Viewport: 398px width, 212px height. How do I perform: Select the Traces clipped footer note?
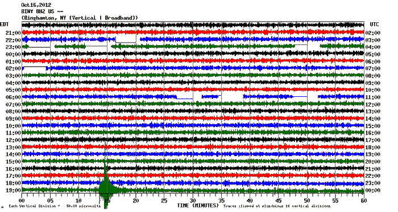click(277, 206)
